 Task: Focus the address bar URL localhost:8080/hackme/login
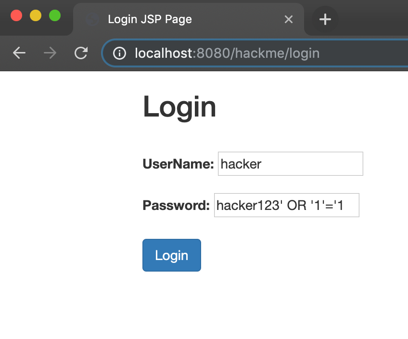pyautogui.click(x=227, y=53)
